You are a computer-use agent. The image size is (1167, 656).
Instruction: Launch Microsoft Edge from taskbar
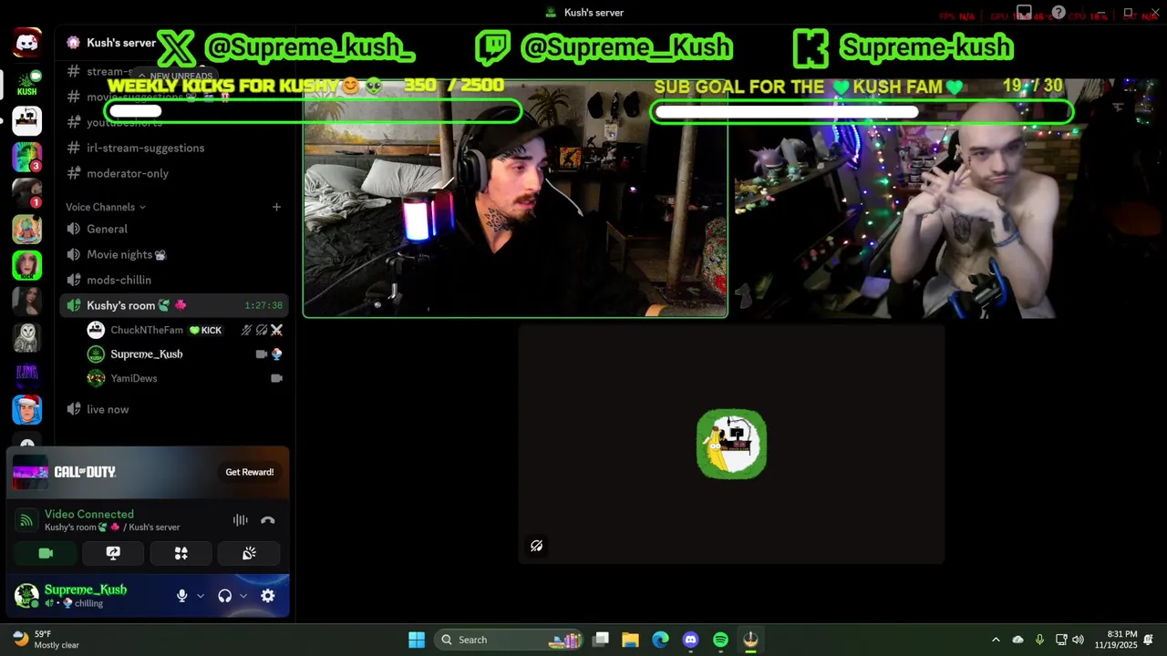click(x=660, y=640)
